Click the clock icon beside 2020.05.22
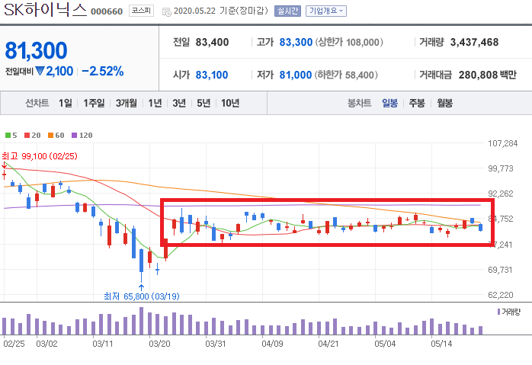This screenshot has width=532, height=365. click(167, 12)
